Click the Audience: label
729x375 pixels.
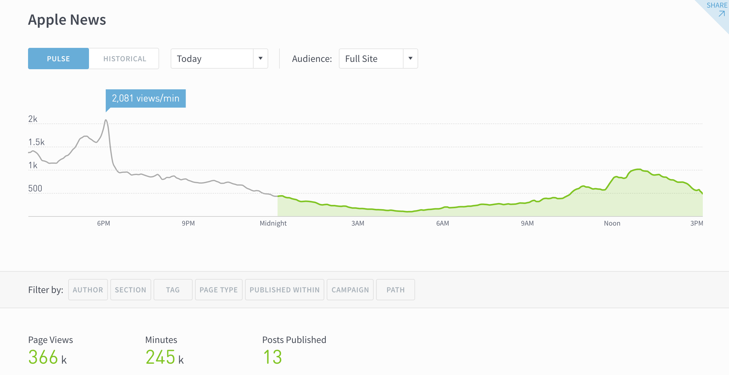point(312,59)
